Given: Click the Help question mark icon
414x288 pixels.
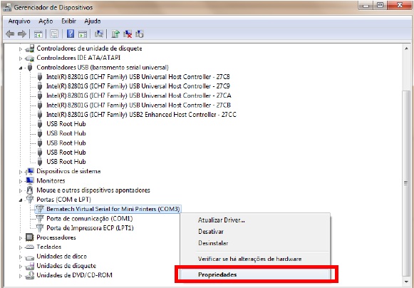Looking at the screenshot, I should click(x=71, y=34).
